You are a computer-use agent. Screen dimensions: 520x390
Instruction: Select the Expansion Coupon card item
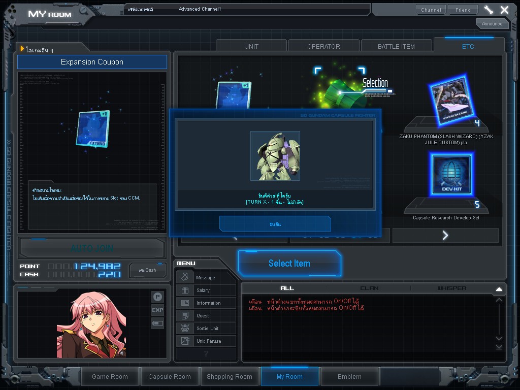[x=234, y=95]
